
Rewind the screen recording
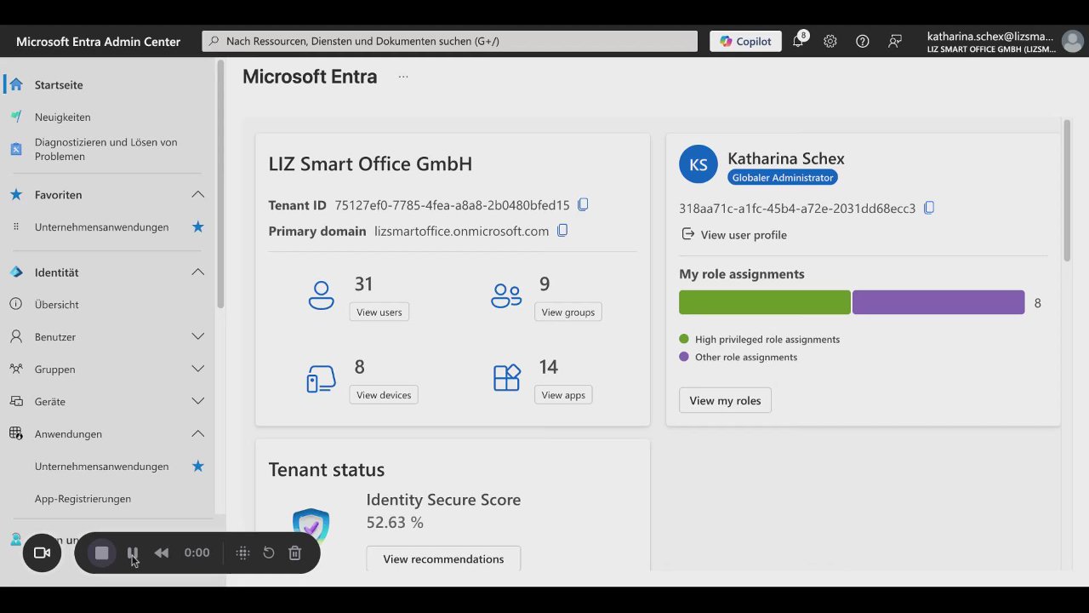[161, 553]
